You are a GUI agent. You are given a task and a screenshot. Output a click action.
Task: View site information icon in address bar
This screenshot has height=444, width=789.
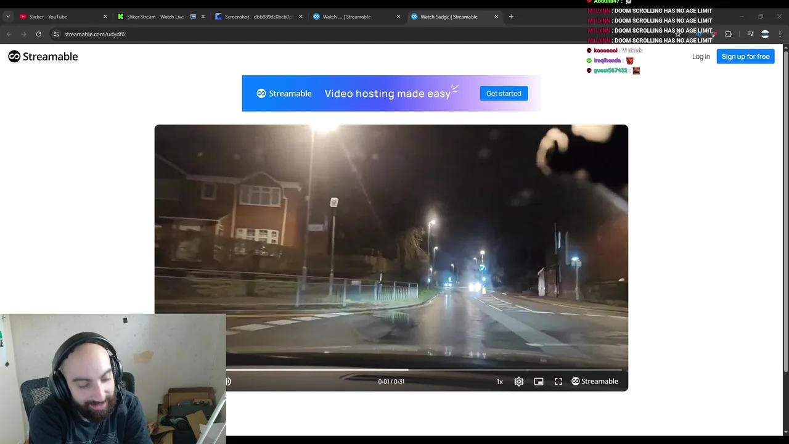55,34
